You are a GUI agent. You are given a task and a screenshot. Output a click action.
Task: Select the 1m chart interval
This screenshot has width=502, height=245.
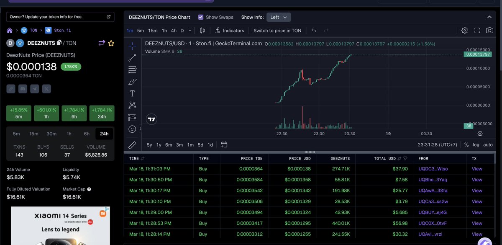(x=130, y=31)
